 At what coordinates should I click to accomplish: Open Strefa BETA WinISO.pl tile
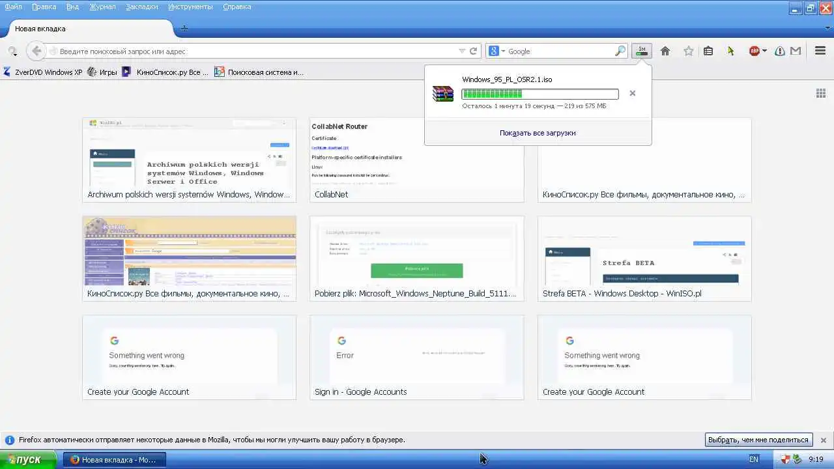pyautogui.click(x=644, y=259)
